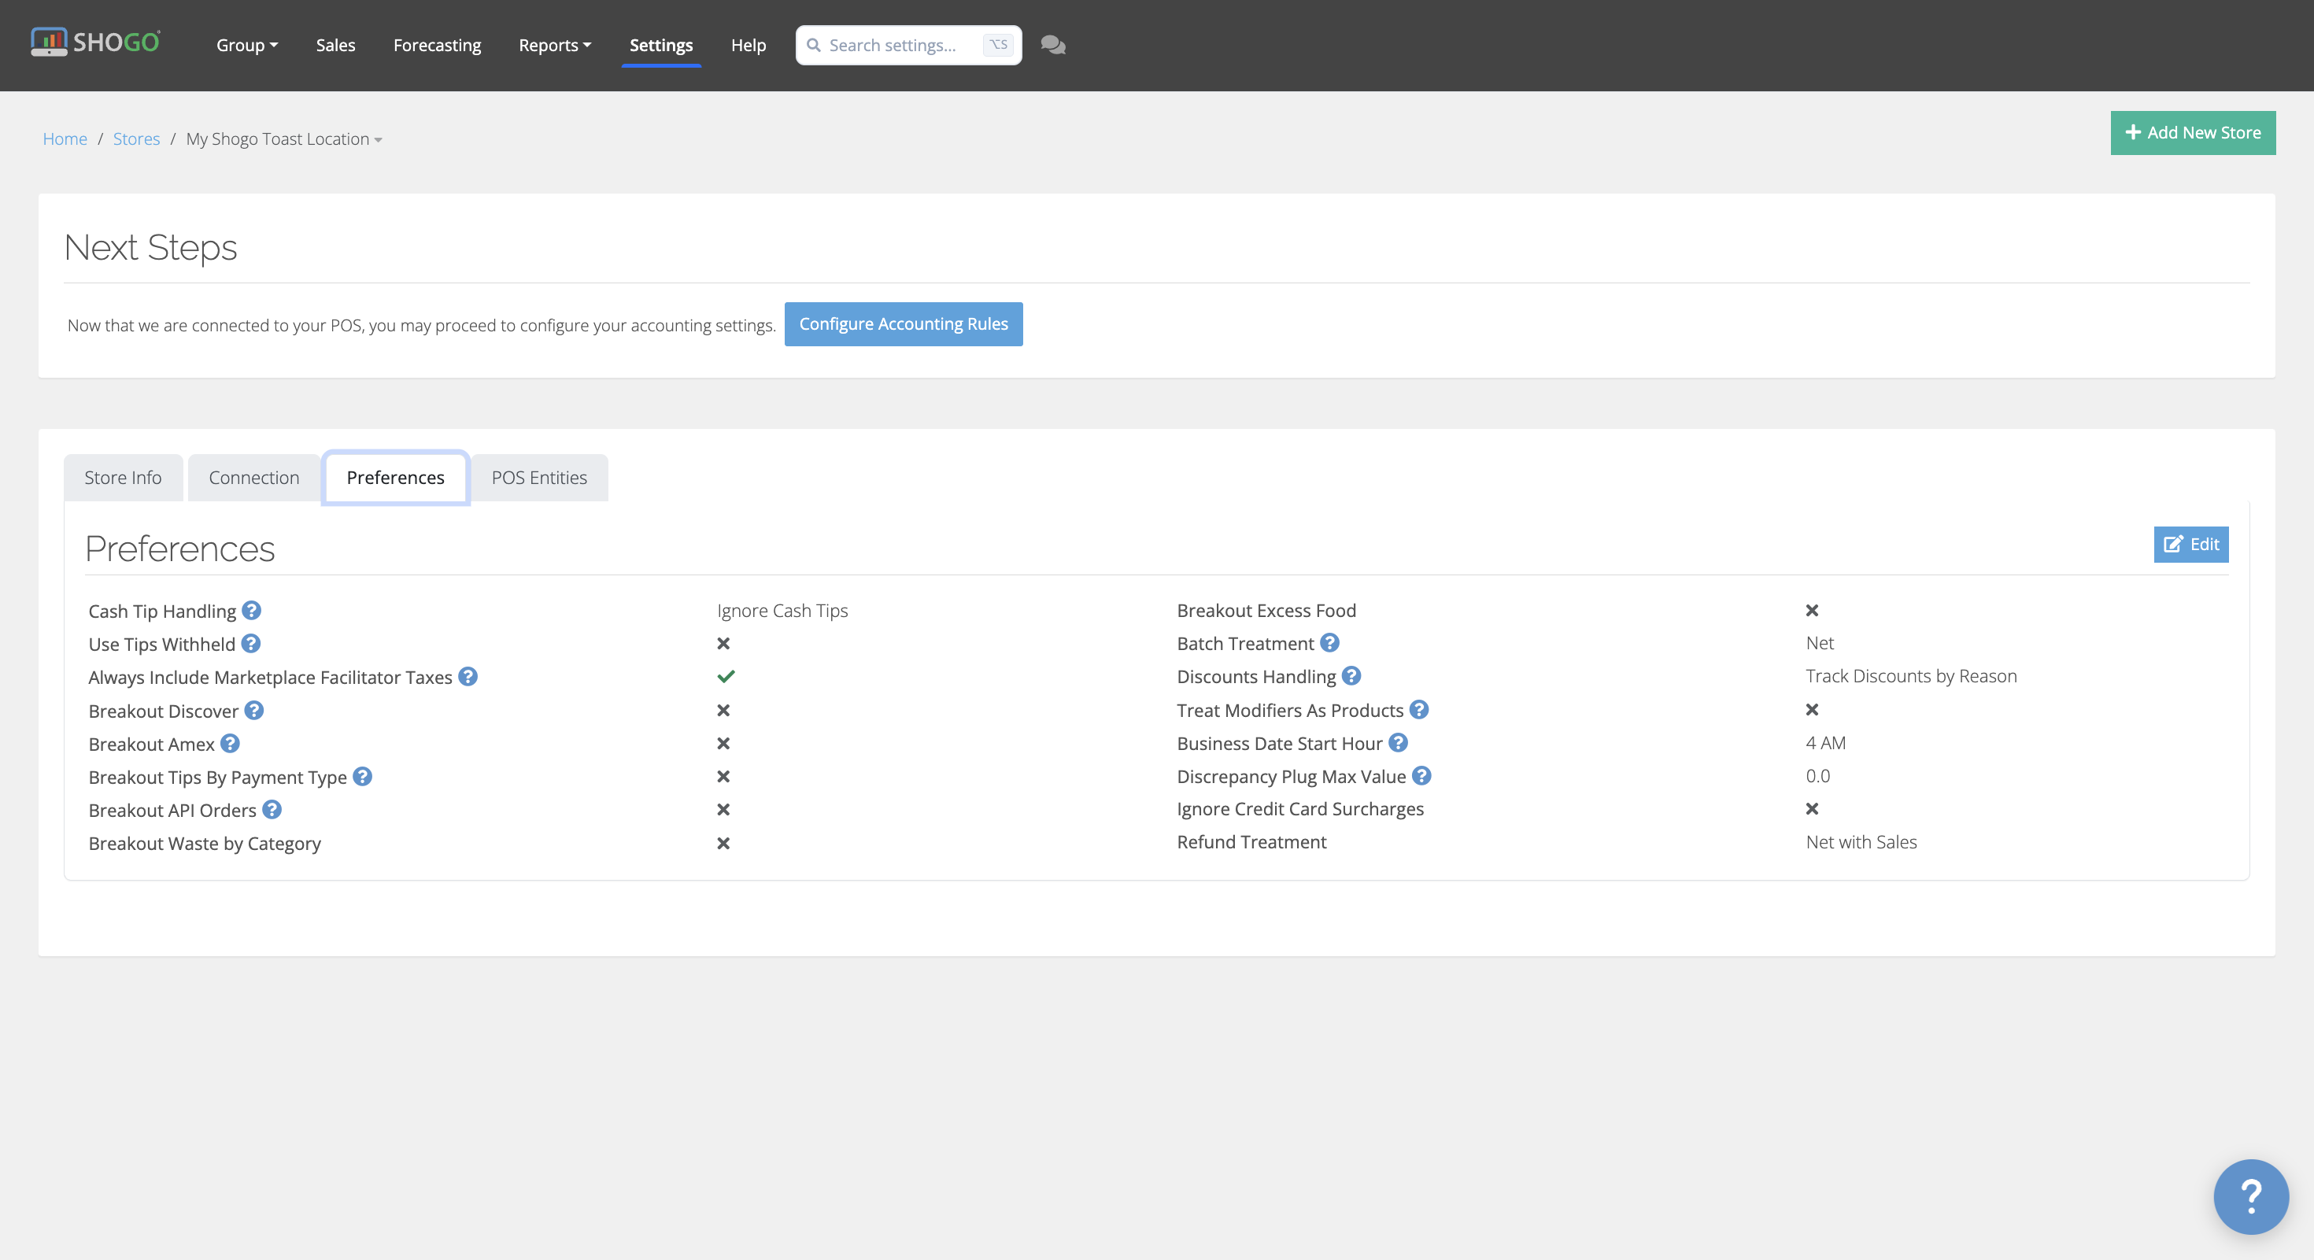Click help icon beside Breakout Discover
The width and height of the screenshot is (2314, 1260).
tap(254, 711)
